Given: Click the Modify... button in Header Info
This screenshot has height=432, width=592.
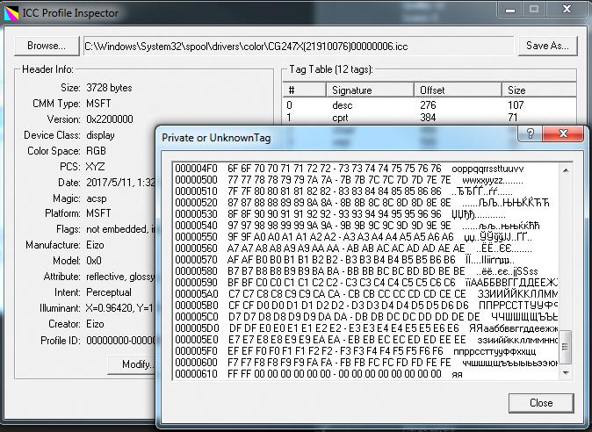Looking at the screenshot, I should (x=132, y=364).
